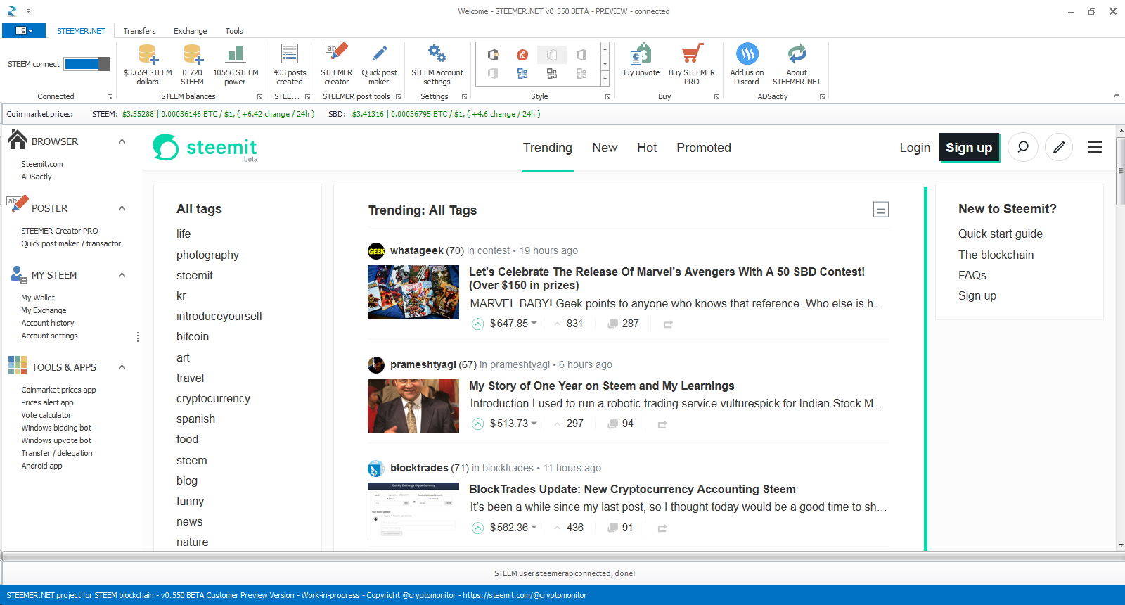The height and width of the screenshot is (605, 1125).
Task: Open the Quick post maker tool
Action: point(379,65)
